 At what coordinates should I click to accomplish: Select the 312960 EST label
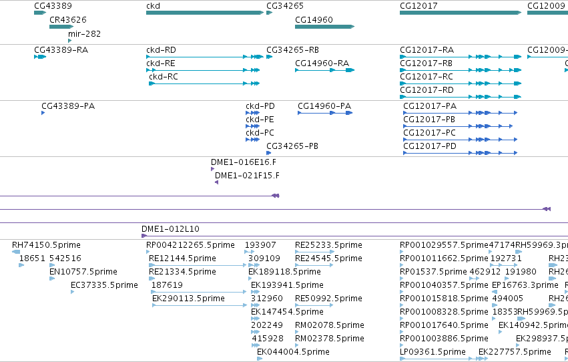267,299
